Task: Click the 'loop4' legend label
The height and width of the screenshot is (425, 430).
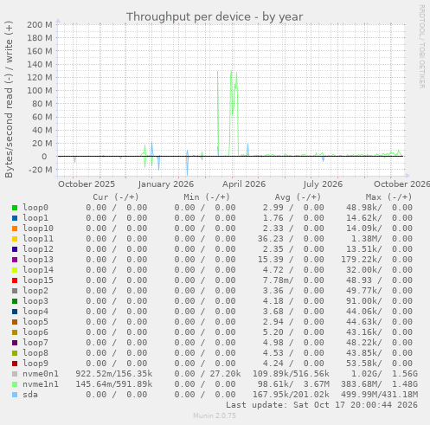Action: click(x=35, y=312)
